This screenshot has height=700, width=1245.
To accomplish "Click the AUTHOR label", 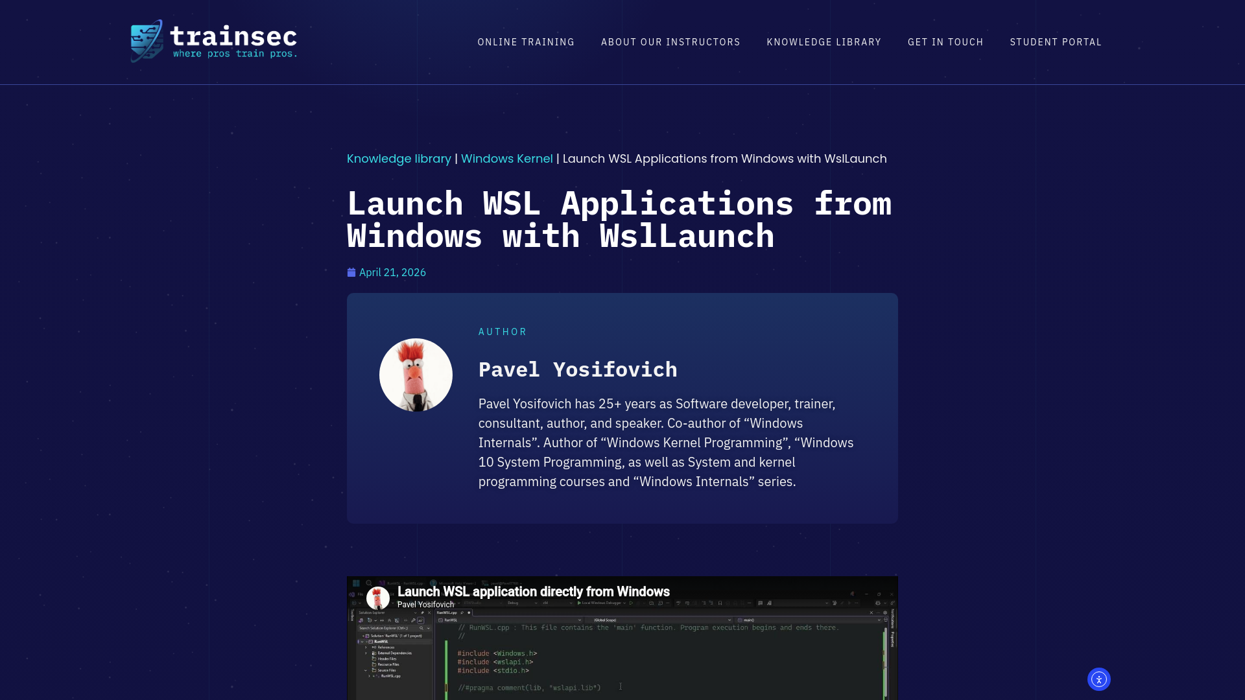I will pos(503,332).
